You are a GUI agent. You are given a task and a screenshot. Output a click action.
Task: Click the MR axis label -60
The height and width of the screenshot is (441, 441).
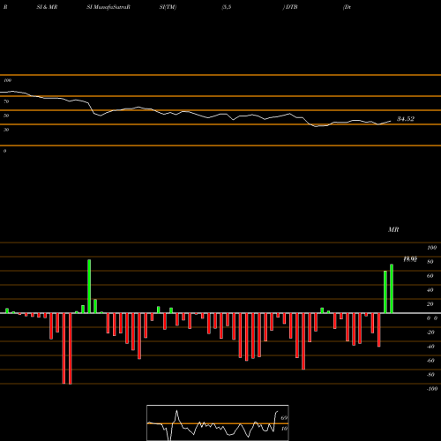(430, 361)
